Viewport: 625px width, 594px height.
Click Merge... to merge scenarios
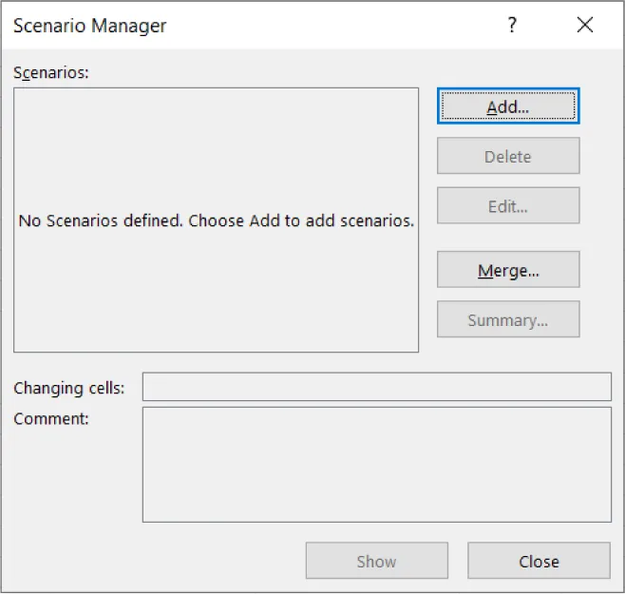pos(507,270)
